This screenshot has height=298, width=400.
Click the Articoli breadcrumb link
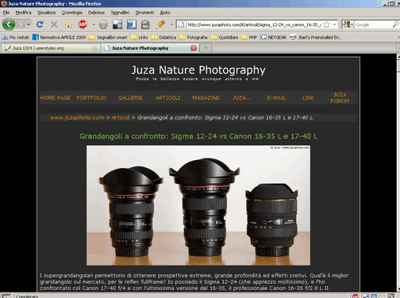coord(121,117)
